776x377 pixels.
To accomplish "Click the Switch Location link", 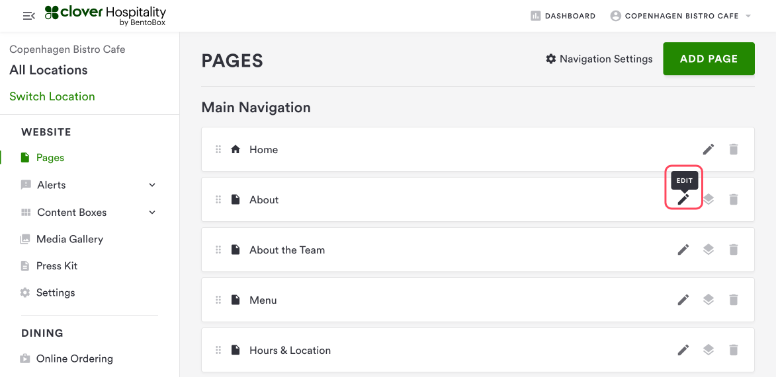I will click(x=52, y=96).
